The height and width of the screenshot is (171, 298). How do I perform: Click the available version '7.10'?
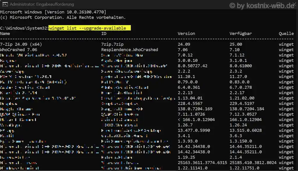pos(235,50)
